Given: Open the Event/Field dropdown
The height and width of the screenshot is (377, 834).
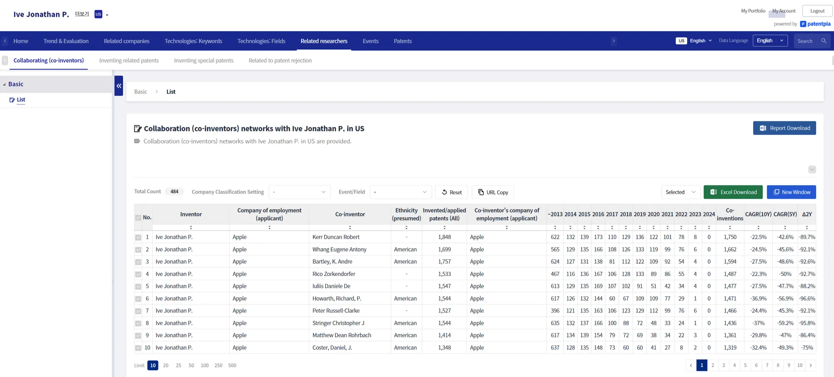Looking at the screenshot, I should (400, 192).
